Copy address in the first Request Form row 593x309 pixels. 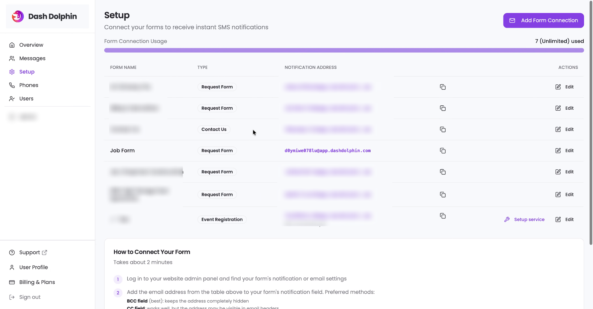(x=443, y=87)
